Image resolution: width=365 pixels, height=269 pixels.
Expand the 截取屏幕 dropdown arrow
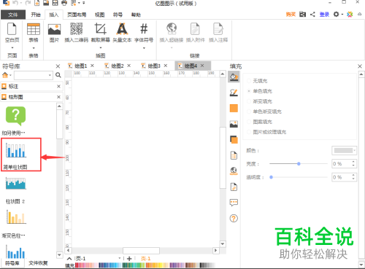(x=101, y=47)
